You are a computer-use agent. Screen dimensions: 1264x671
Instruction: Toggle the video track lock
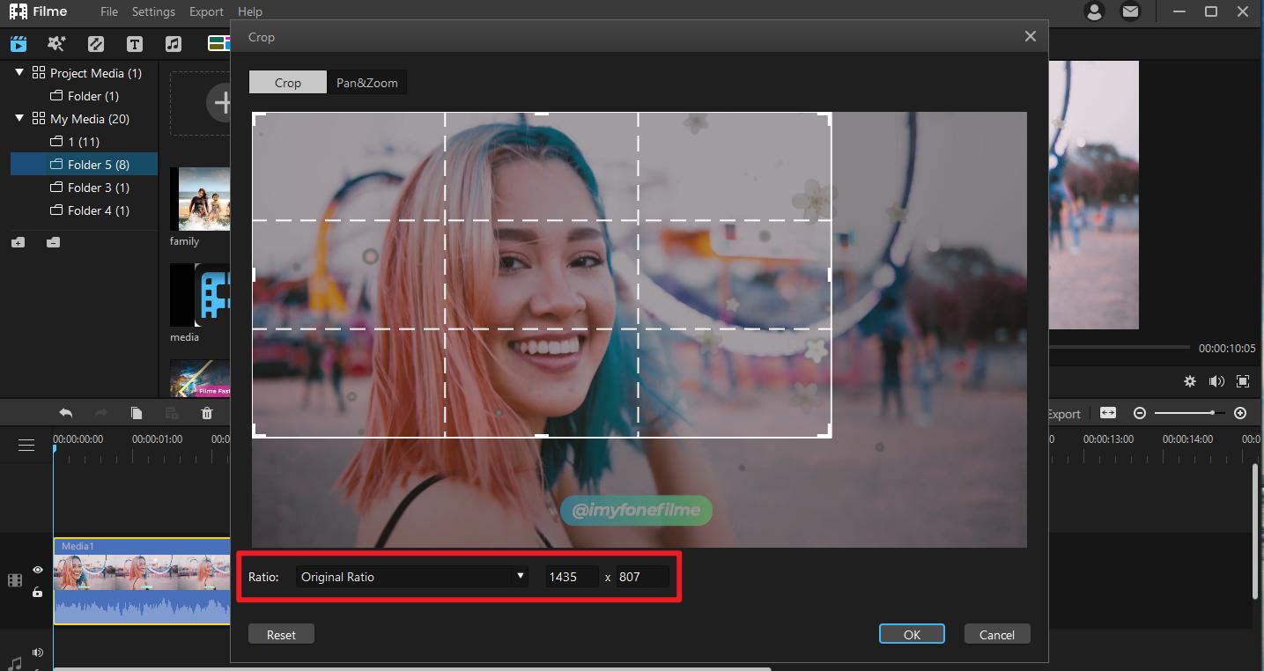38,593
